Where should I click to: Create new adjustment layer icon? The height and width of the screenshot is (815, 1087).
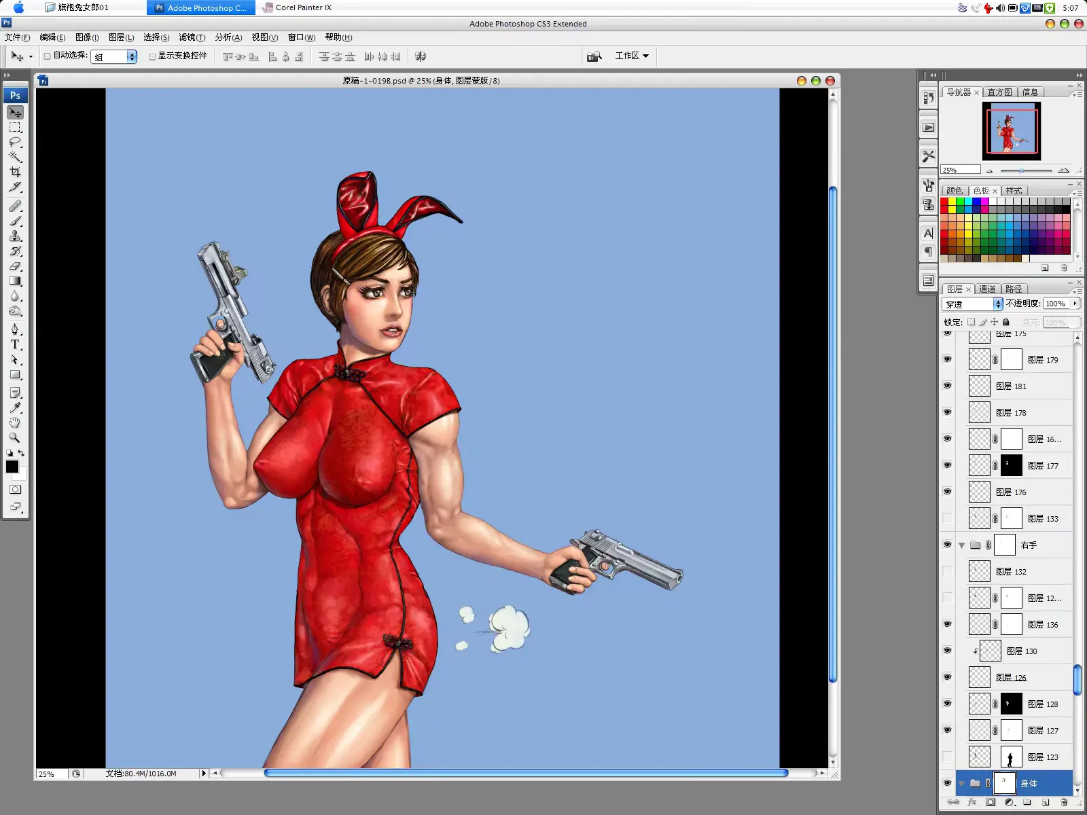[1009, 802]
